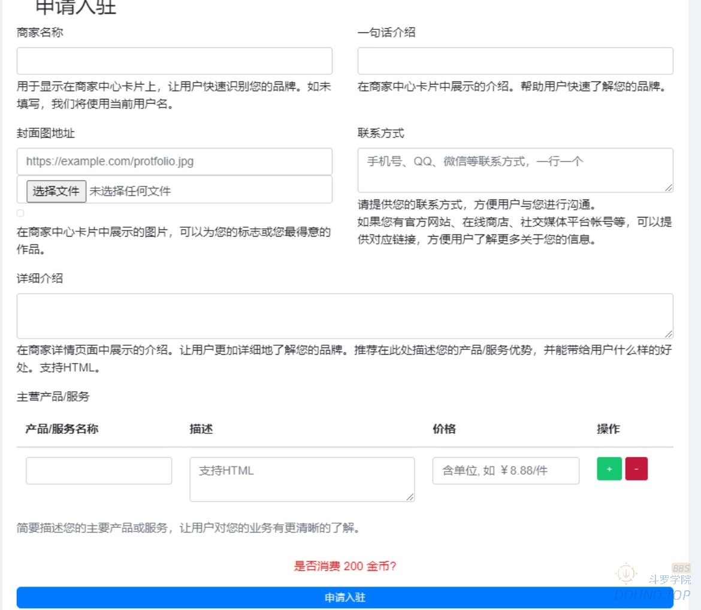Focus the 商家名称 text field
Screen dimensions: 701x610
tap(174, 61)
